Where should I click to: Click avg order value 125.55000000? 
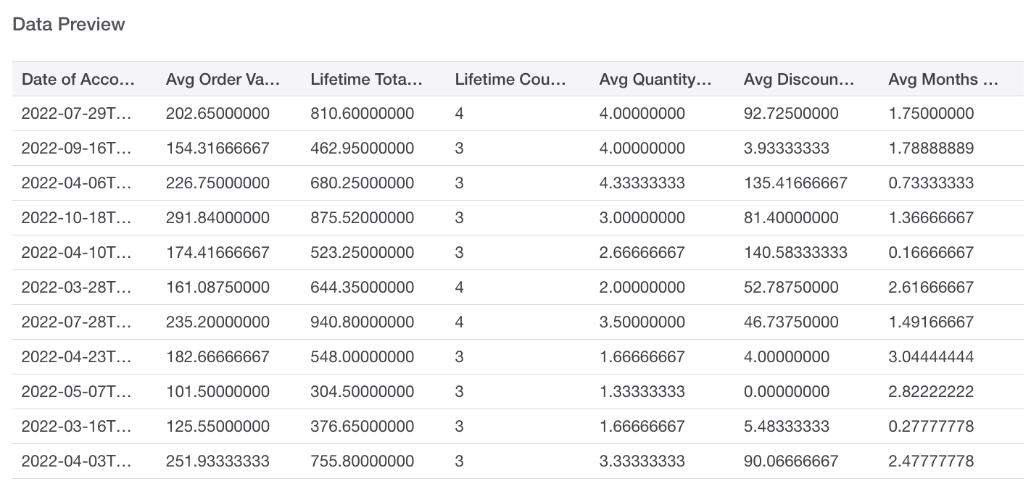click(x=218, y=427)
